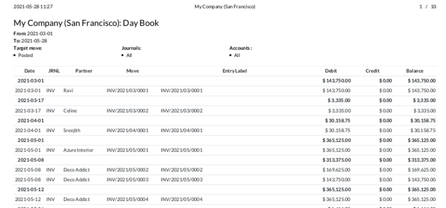This screenshot has height=208, width=446.
Task: Click the Balance column header
Action: [415, 71]
